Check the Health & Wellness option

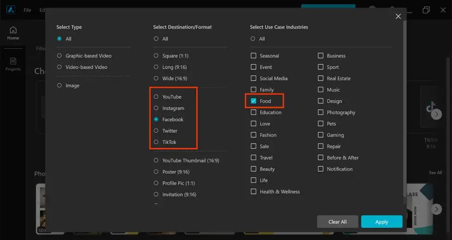click(x=254, y=192)
